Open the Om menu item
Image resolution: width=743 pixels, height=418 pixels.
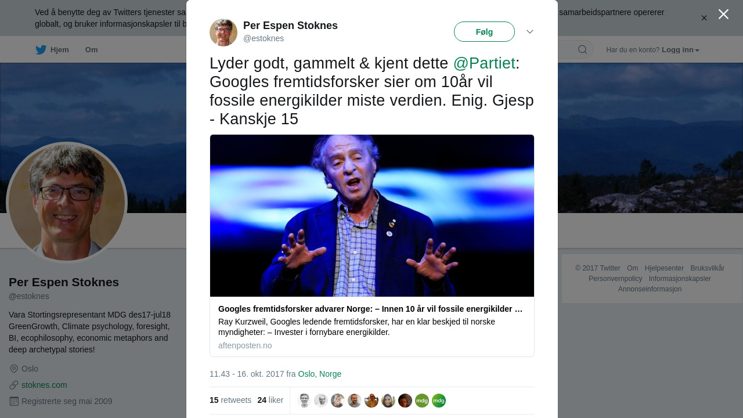point(91,50)
